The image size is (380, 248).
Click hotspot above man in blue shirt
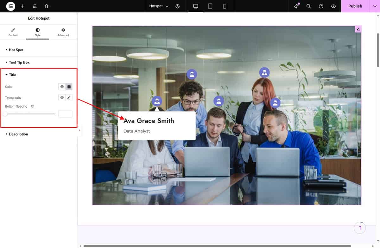click(x=275, y=103)
